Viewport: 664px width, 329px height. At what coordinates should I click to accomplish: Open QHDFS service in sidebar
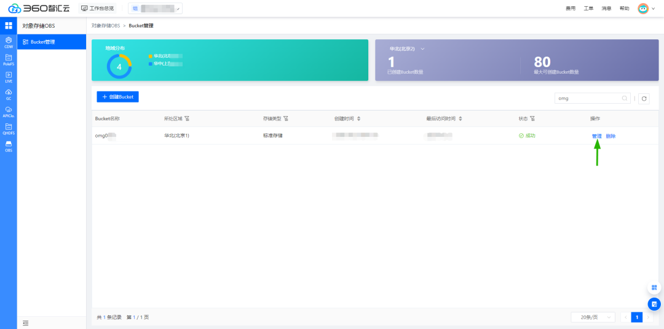(9, 129)
